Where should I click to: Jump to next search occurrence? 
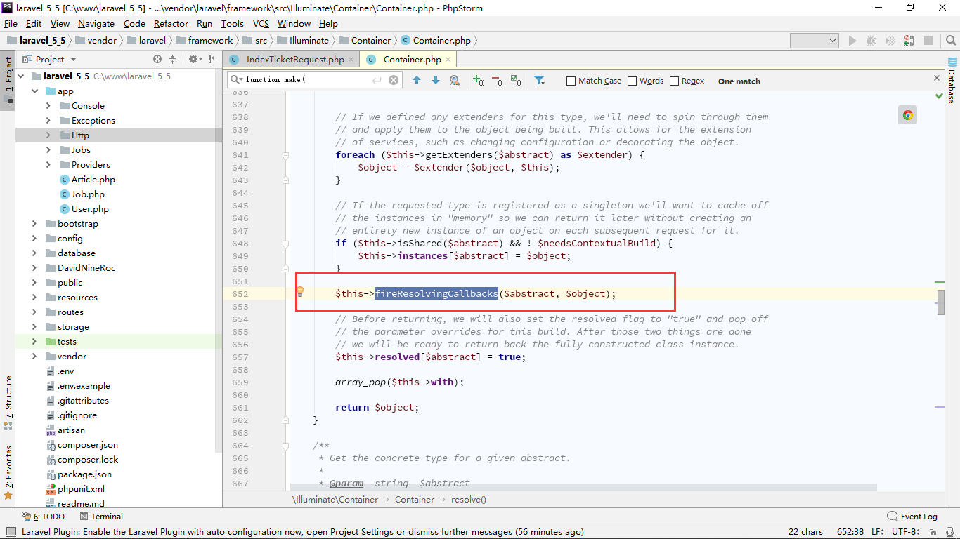(x=436, y=81)
